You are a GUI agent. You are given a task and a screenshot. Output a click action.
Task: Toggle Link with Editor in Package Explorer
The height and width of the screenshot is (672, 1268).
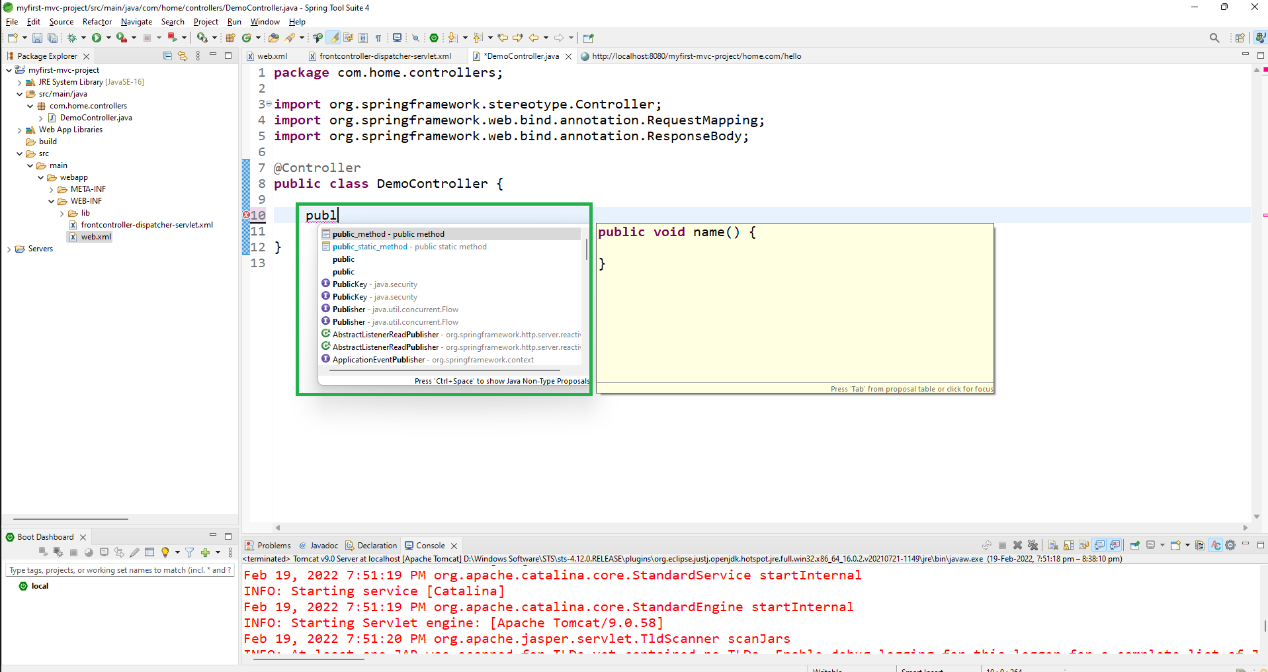pyautogui.click(x=183, y=56)
